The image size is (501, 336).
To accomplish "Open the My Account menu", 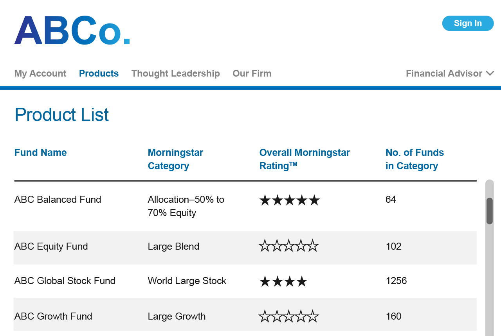I will (x=40, y=73).
